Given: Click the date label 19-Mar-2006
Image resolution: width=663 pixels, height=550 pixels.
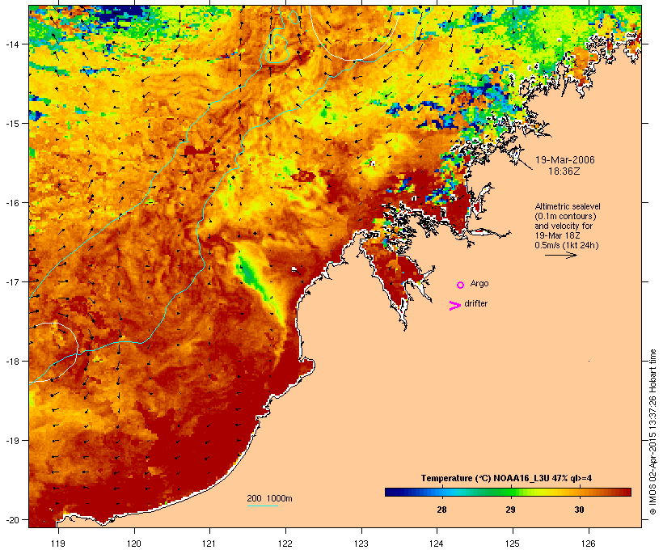Looking at the screenshot, I should coord(565,160).
